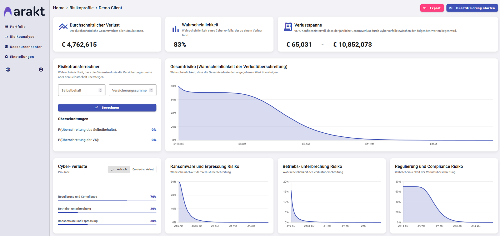The height and width of the screenshot is (236, 500).
Task: Switch to Durchschn. Verlust view
Action: pyautogui.click(x=143, y=170)
